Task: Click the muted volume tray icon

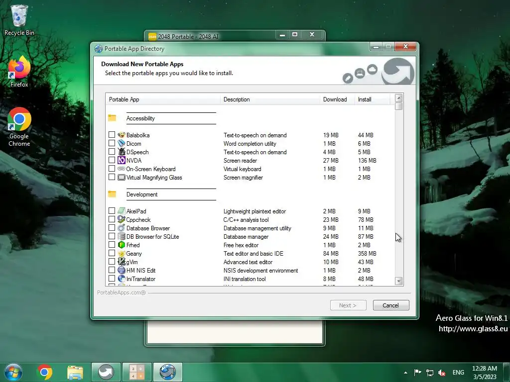Action: click(x=442, y=373)
